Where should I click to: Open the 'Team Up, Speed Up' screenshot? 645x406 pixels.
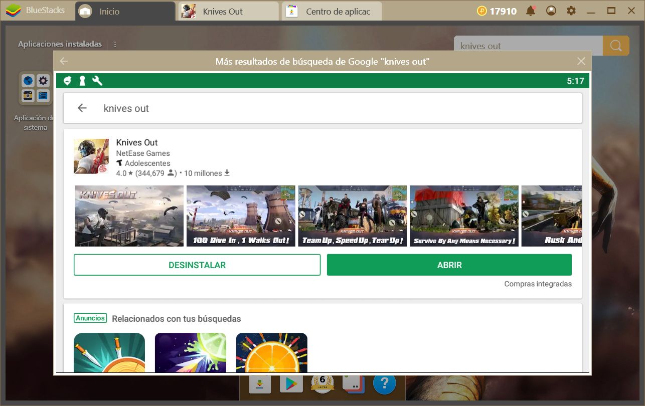coord(353,216)
